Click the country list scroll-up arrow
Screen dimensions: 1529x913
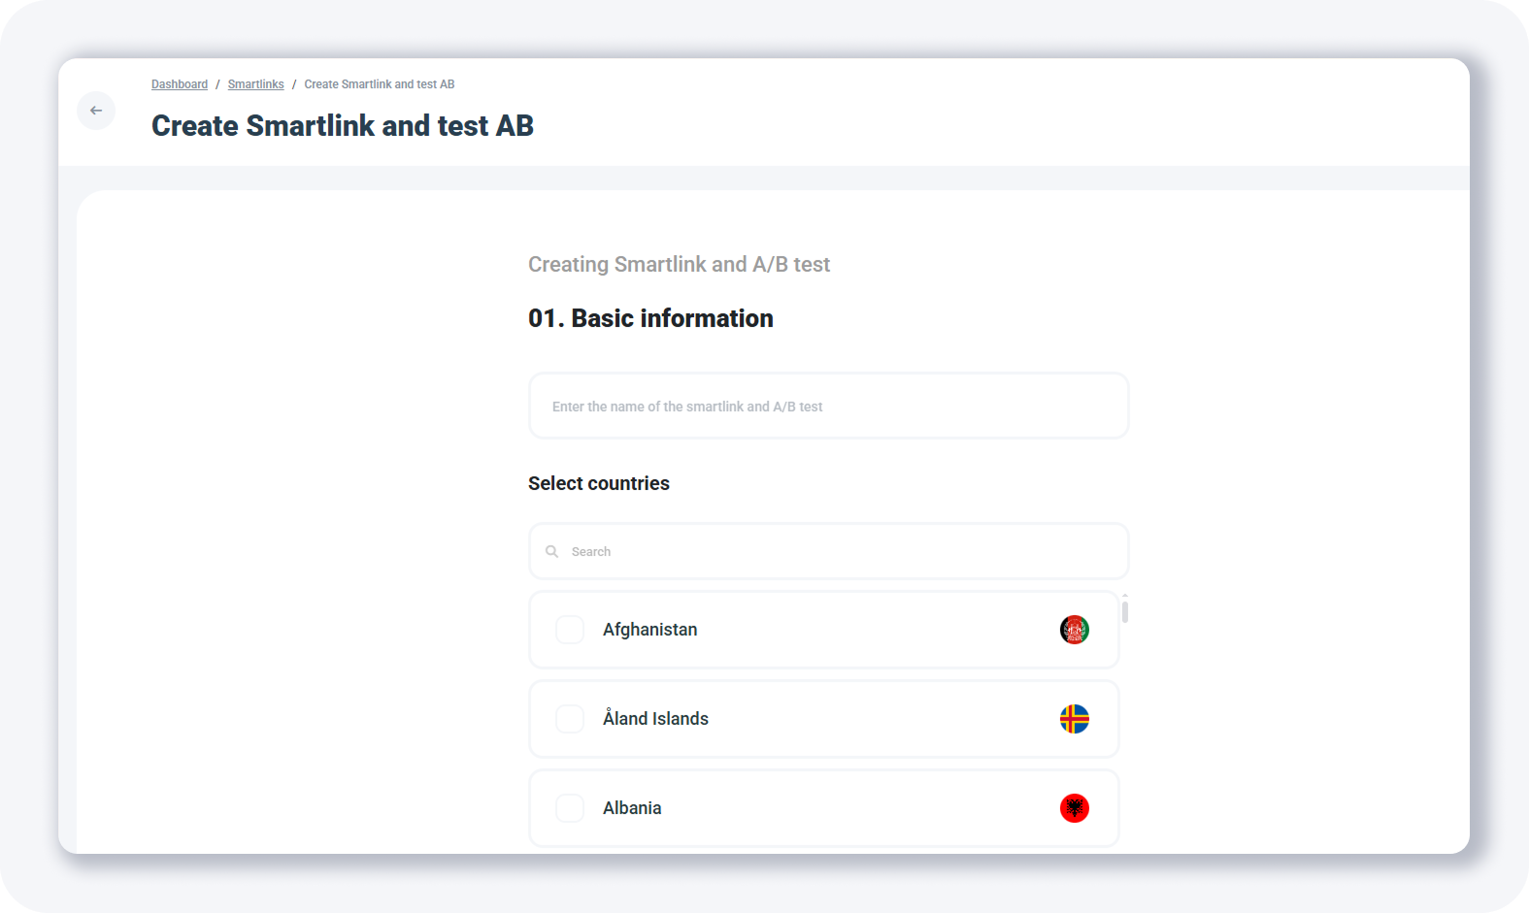(x=1125, y=596)
